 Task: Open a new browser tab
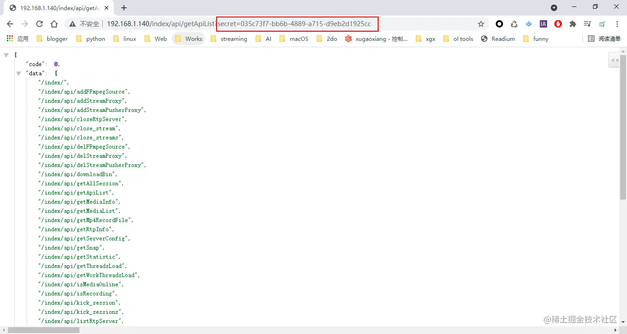[x=124, y=8]
